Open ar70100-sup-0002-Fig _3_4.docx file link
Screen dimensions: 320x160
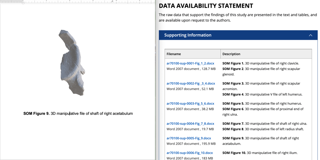(191, 83)
